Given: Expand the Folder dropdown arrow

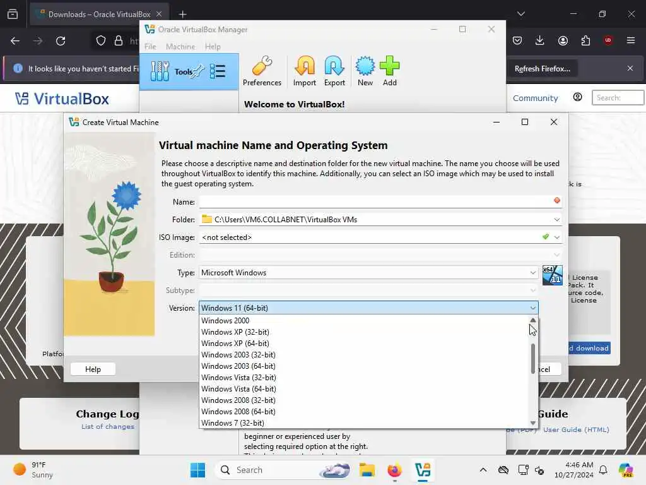Looking at the screenshot, I should 556,219.
